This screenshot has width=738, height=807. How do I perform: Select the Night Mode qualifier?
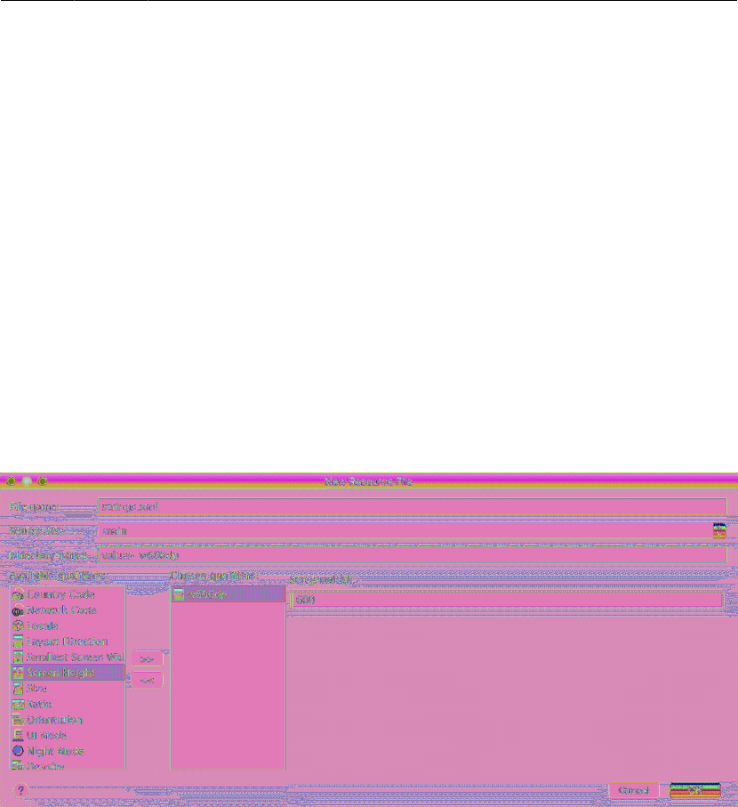pos(68,751)
